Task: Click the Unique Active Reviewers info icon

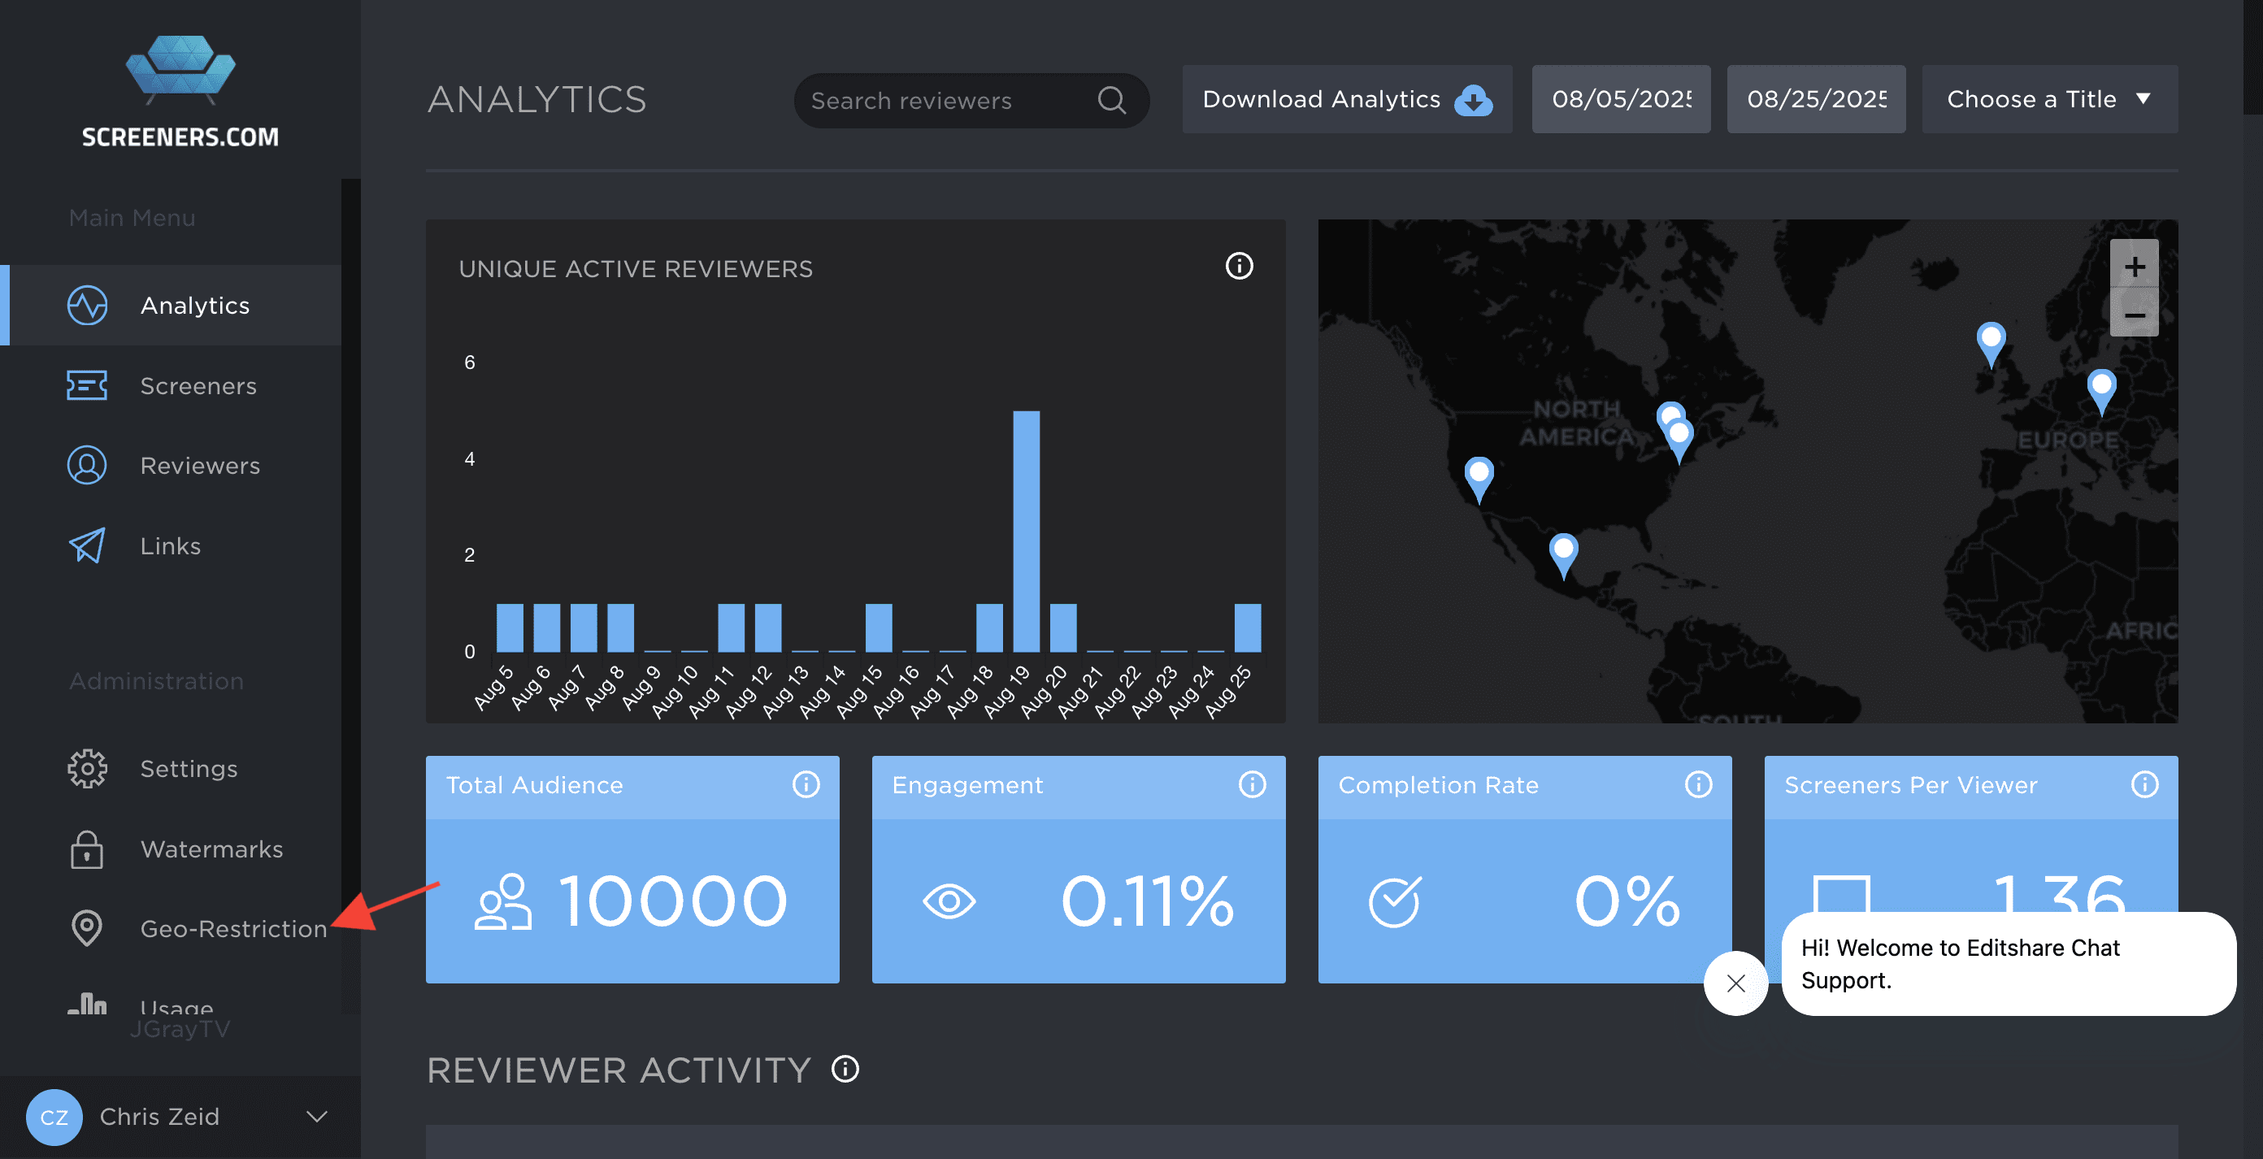Action: [x=1239, y=267]
